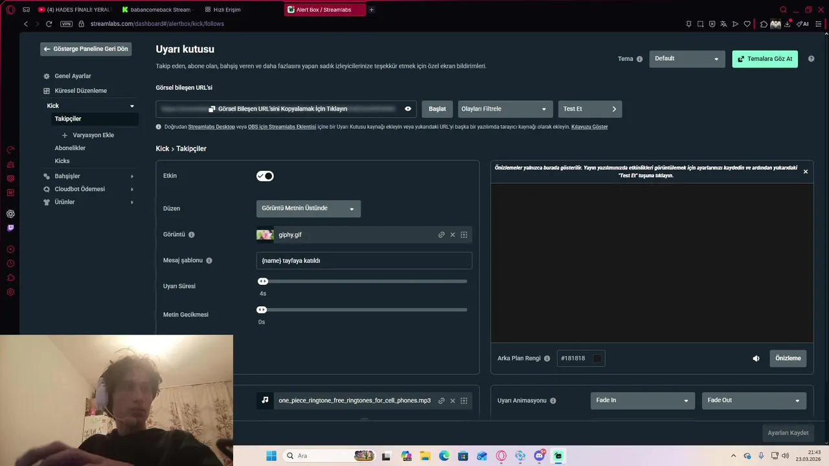This screenshot has height=466, width=829.
Task: Expand the Cloudbot Ödemesi section
Action: [x=88, y=189]
